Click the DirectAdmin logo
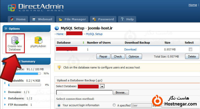 36,8
